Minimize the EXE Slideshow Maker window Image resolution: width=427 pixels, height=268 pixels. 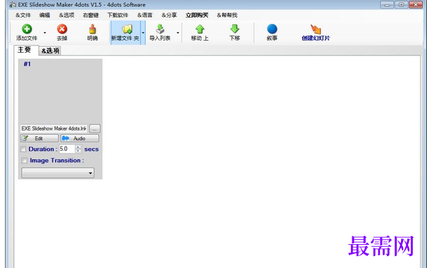pyautogui.click(x=387, y=5)
